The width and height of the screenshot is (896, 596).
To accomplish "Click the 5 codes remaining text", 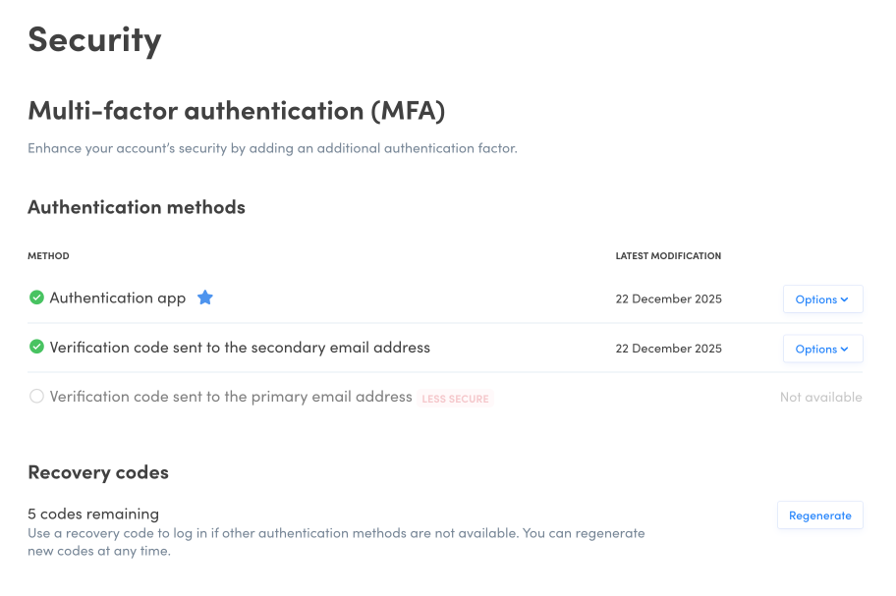I will [x=93, y=514].
